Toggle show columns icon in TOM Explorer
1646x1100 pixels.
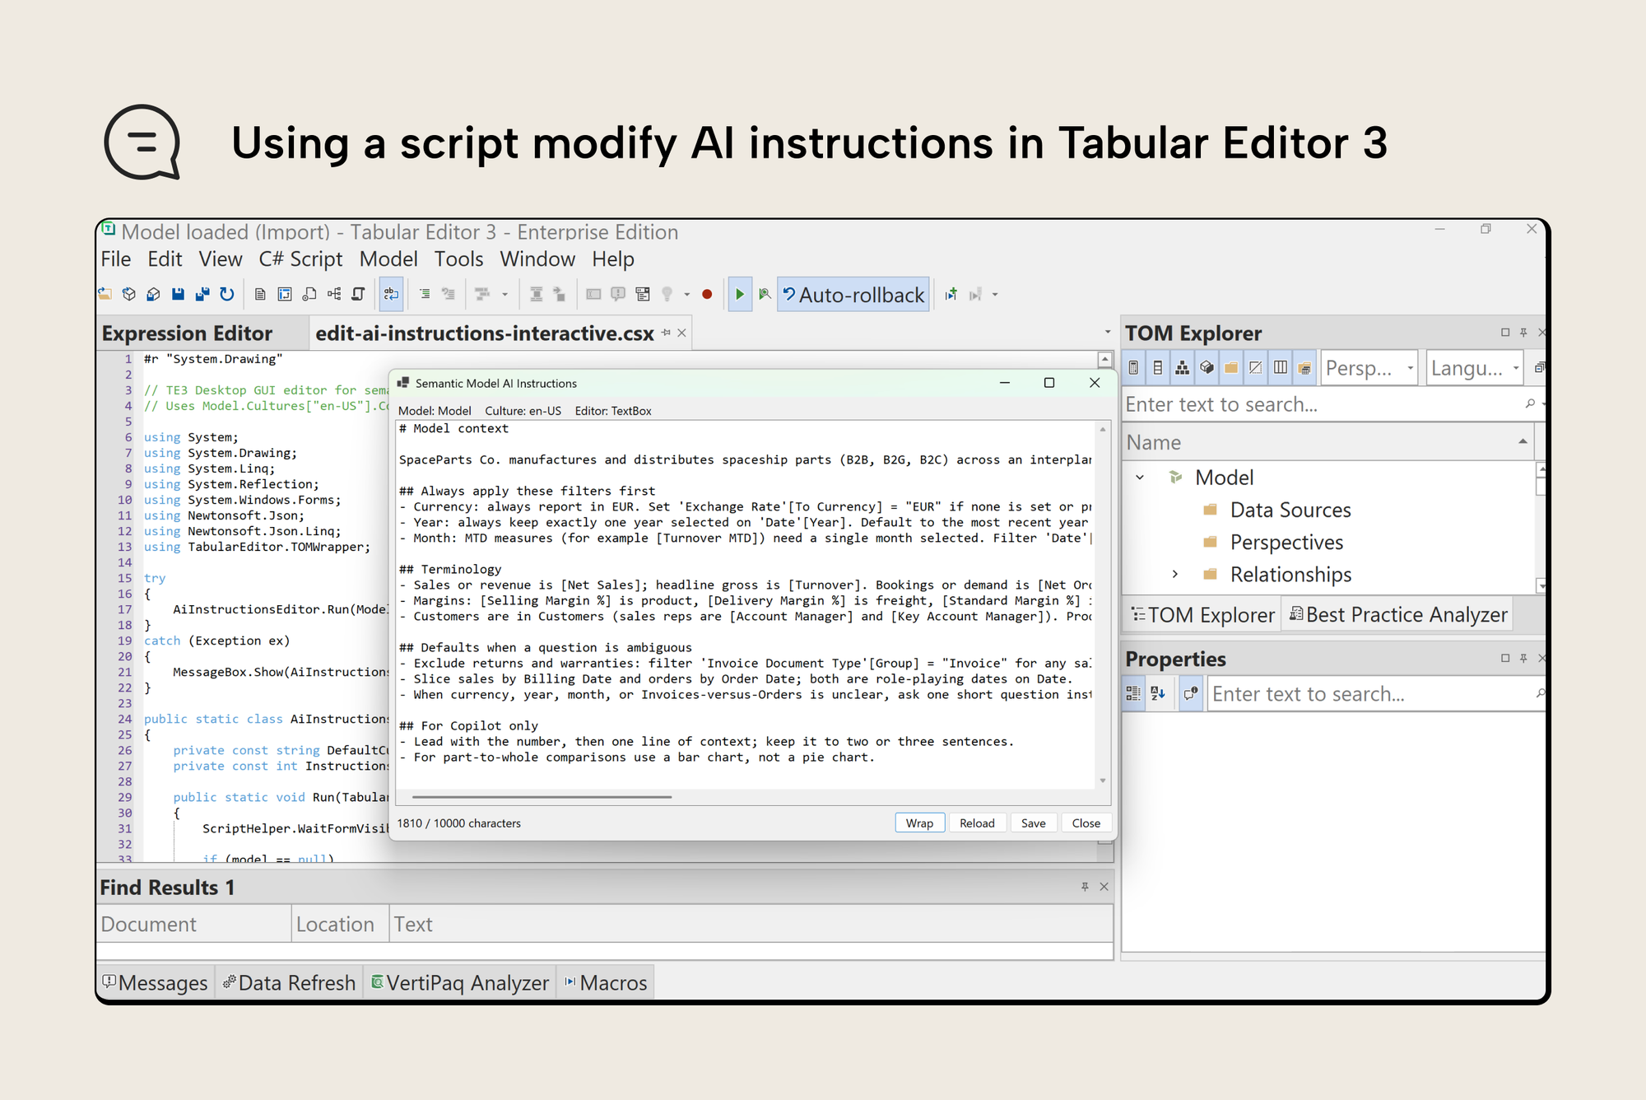[x=1158, y=367]
